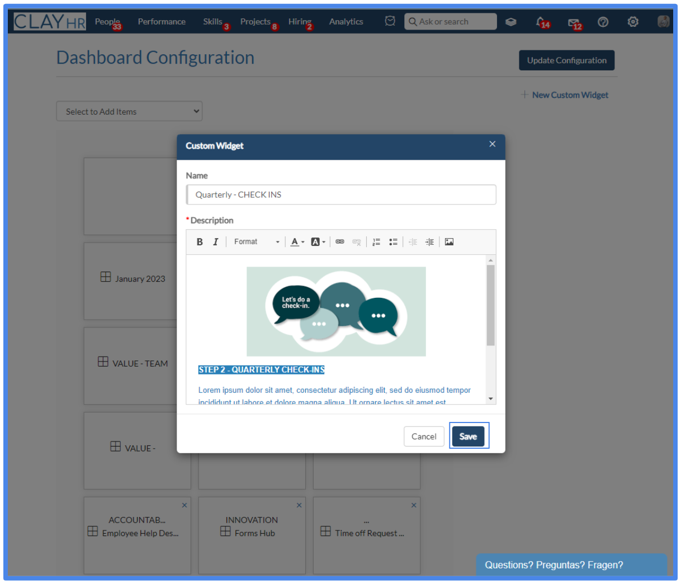Open the time clock icon in navbar
Screen dimensions: 681x584
tap(390, 20)
